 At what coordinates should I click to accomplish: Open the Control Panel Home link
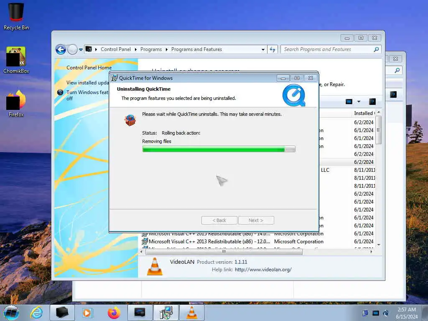(x=89, y=68)
